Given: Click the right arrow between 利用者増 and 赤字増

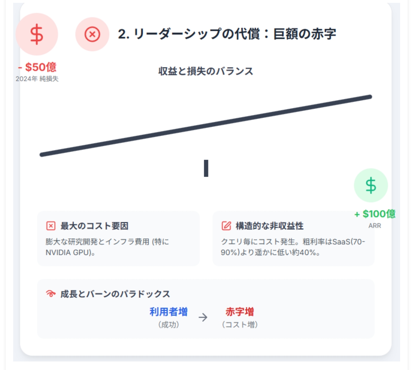Looking at the screenshot, I should coord(203,317).
